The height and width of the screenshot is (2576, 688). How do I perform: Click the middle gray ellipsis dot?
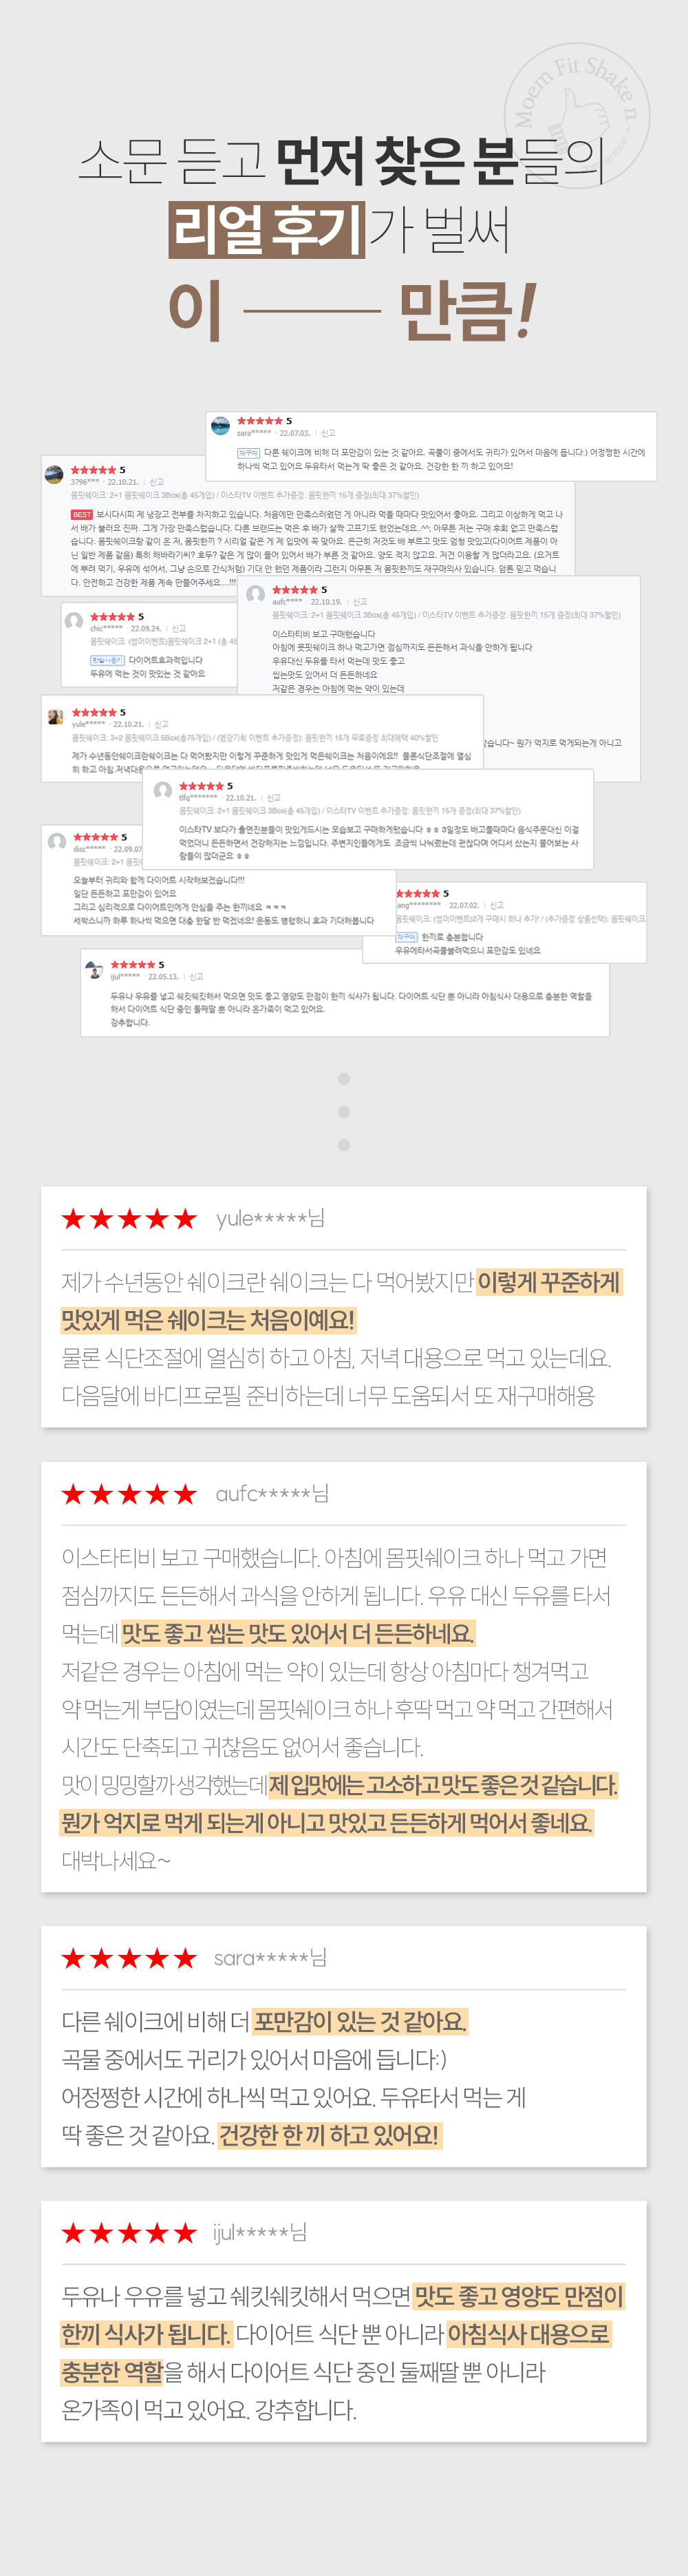(x=343, y=1112)
